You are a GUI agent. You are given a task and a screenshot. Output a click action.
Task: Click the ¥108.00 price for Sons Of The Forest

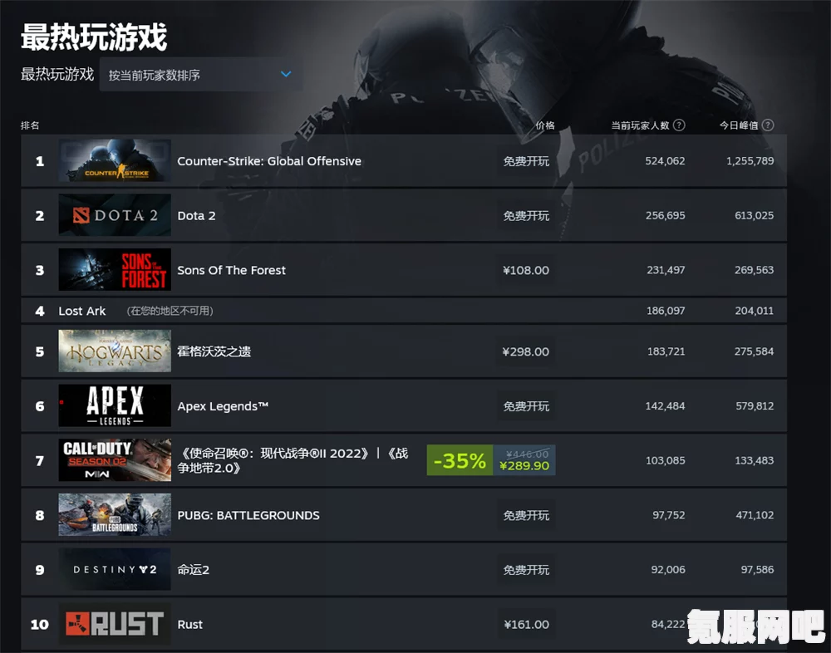[526, 270]
